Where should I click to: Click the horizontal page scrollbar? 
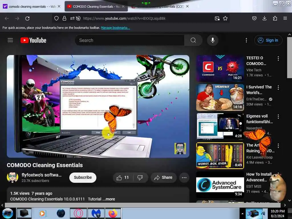(x=143, y=205)
